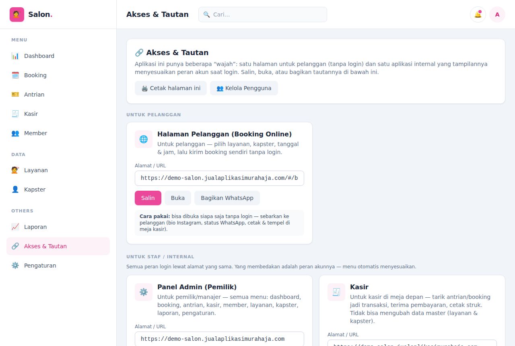Click the Pengaturan gear icon
This screenshot has height=346, width=515.
pyautogui.click(x=15, y=266)
